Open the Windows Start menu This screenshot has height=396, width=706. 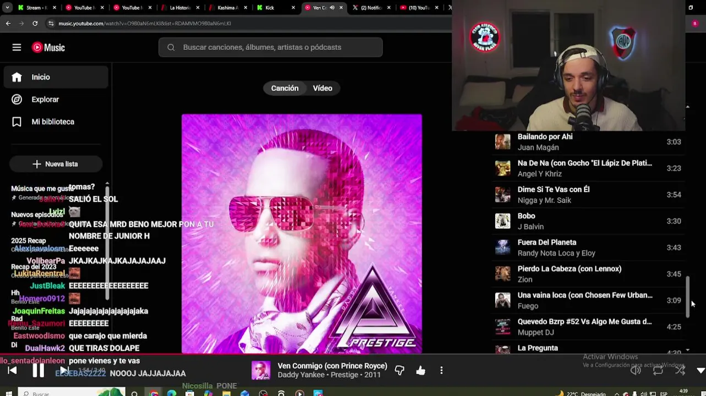tap(8, 393)
